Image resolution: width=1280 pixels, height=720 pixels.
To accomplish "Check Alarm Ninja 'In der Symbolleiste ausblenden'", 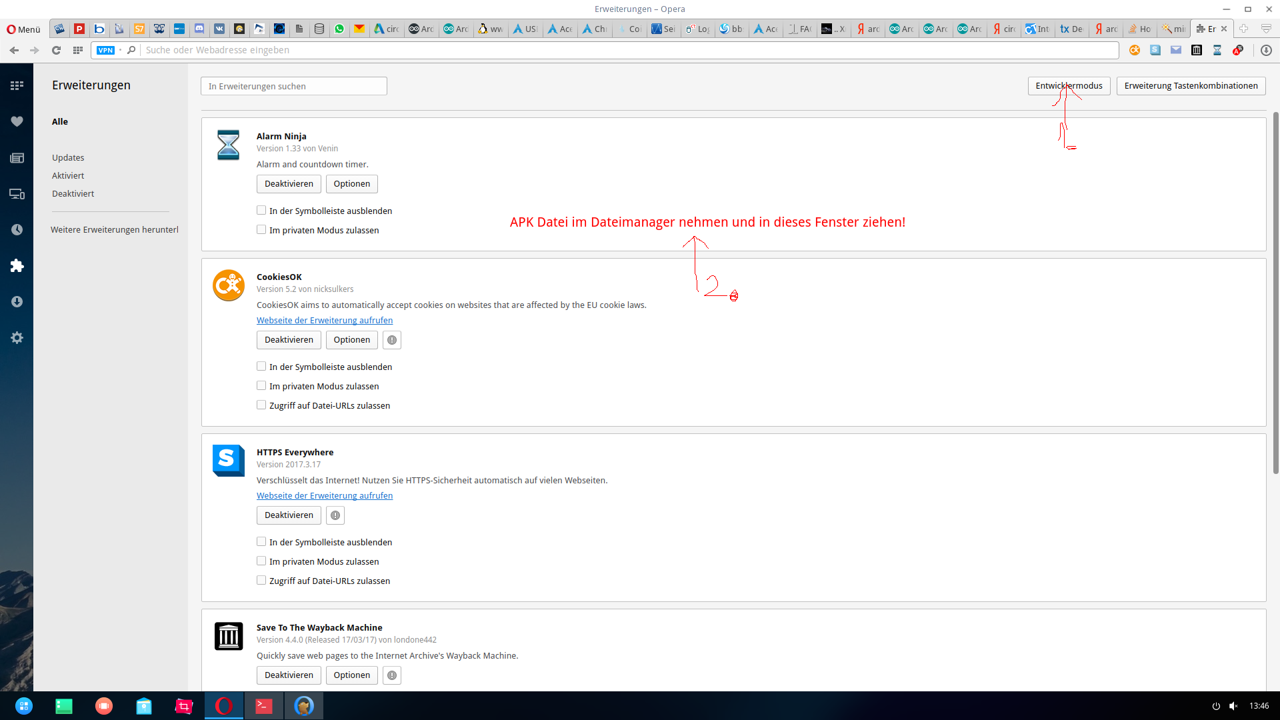I will 261,211.
